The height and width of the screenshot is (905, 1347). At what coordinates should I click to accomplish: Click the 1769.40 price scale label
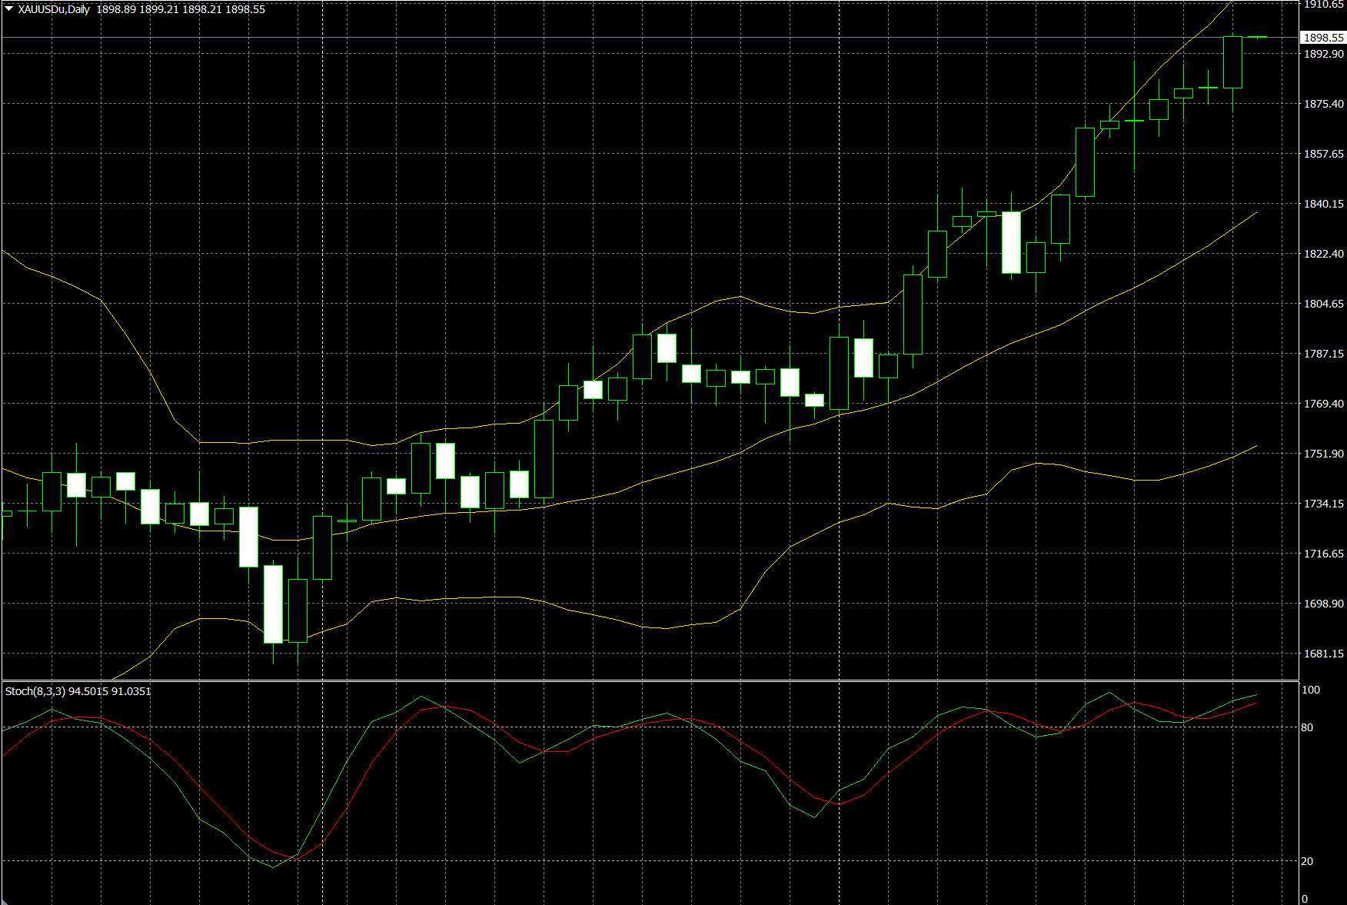tap(1324, 404)
